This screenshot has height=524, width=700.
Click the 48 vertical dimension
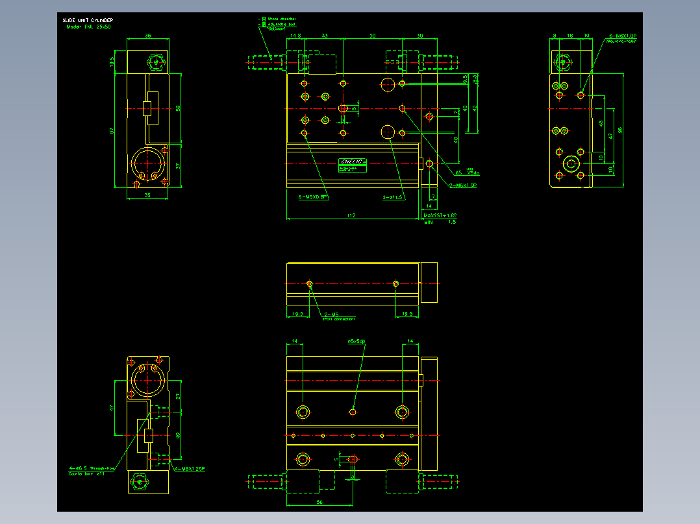(601, 123)
